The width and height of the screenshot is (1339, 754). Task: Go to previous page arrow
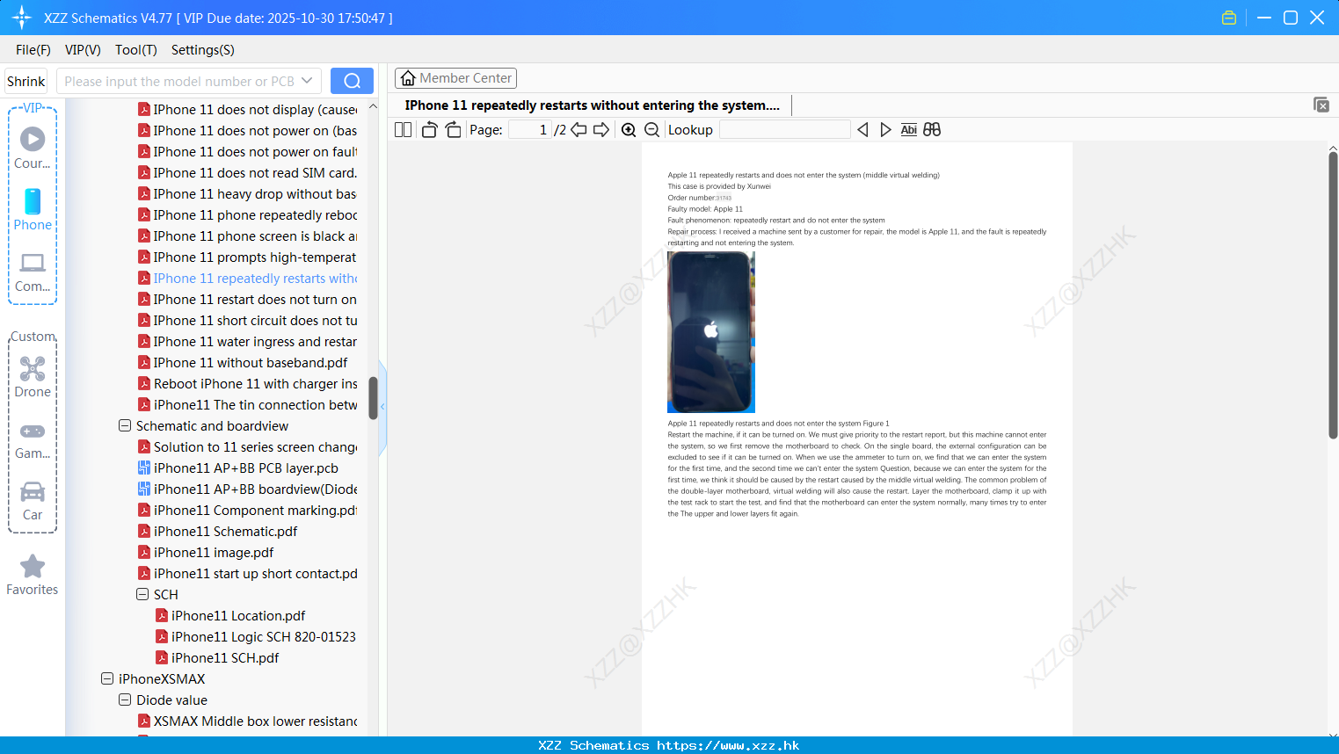pos(579,130)
